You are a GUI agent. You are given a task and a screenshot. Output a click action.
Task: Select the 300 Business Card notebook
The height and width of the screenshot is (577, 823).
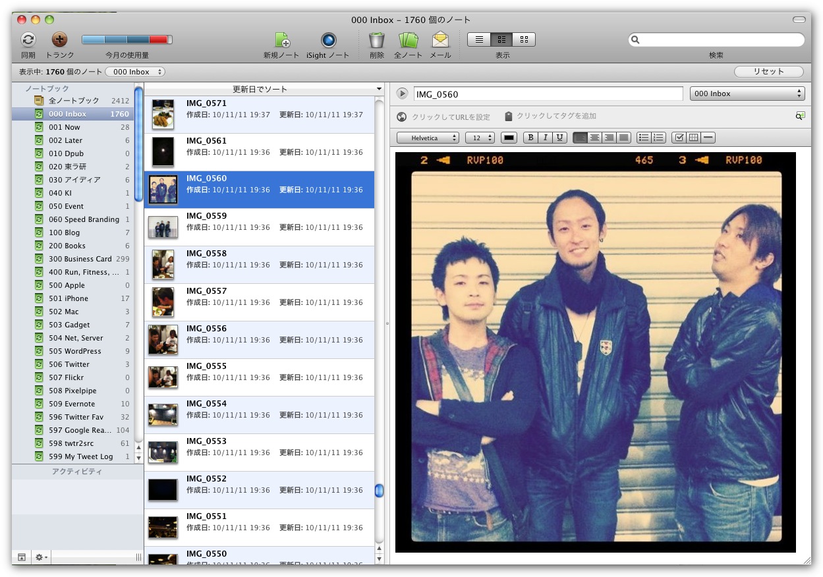[80, 259]
